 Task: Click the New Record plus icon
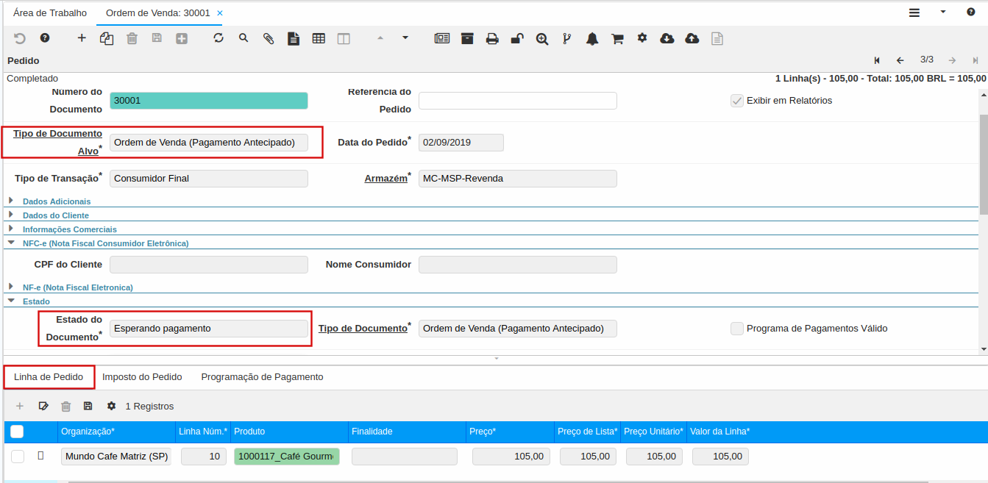pos(82,38)
